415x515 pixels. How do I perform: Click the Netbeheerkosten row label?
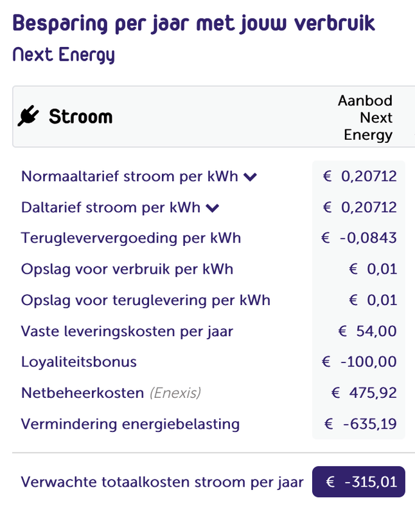click(82, 393)
